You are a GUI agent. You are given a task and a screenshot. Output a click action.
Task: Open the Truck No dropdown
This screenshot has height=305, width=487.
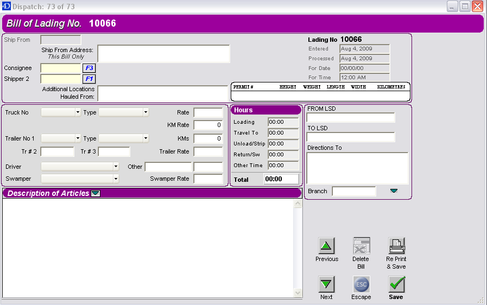pyautogui.click(x=78, y=112)
